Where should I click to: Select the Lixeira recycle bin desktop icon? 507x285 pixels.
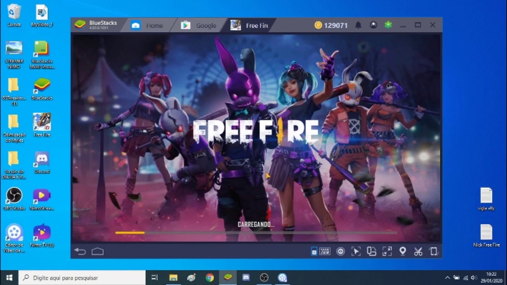coord(14,15)
